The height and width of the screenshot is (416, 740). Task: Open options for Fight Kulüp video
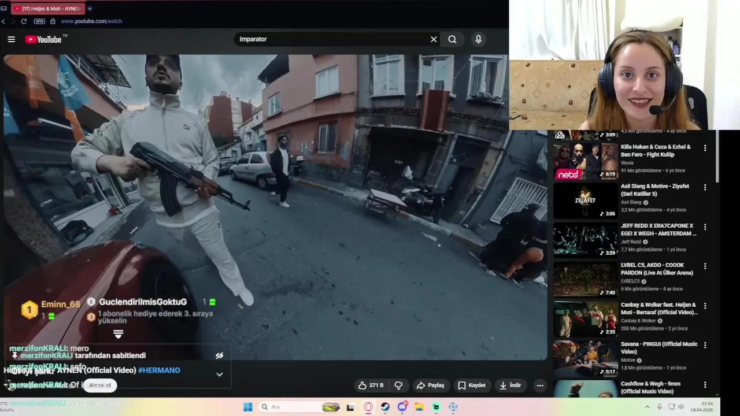point(705,148)
